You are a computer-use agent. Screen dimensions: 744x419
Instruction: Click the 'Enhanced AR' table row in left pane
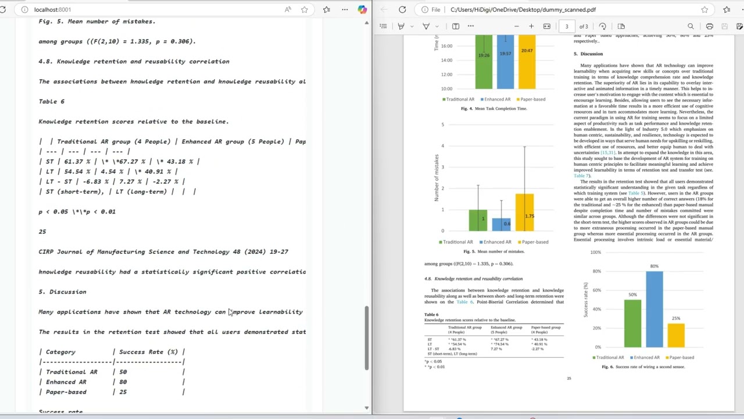click(x=112, y=382)
